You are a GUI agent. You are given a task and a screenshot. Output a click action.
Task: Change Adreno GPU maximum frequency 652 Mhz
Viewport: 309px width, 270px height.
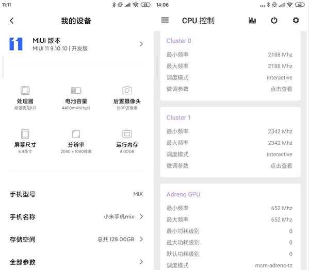pos(282,220)
